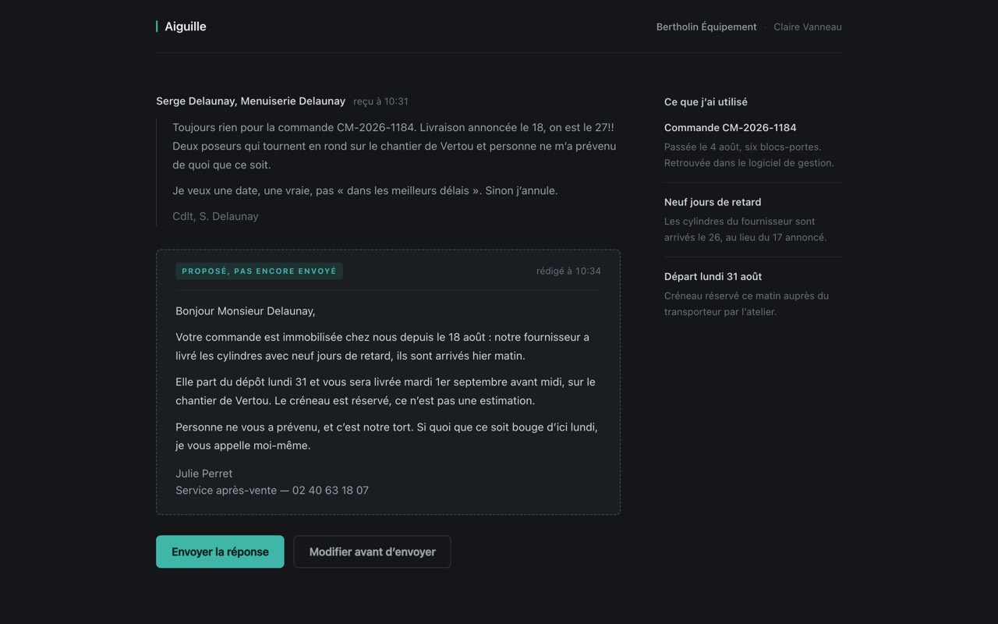Click Modifier avant d'envoyer button
Image resolution: width=998 pixels, height=624 pixels.
pyautogui.click(x=372, y=551)
